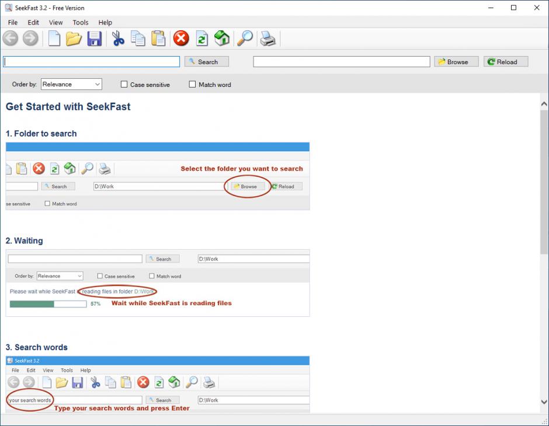549x426 pixels.
Task: Click the Forward navigation arrow icon
Action: click(x=30, y=39)
